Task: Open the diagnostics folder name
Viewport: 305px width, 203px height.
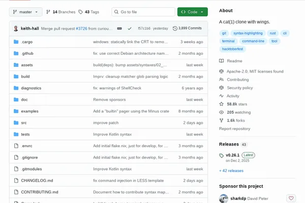Action: 31,88
